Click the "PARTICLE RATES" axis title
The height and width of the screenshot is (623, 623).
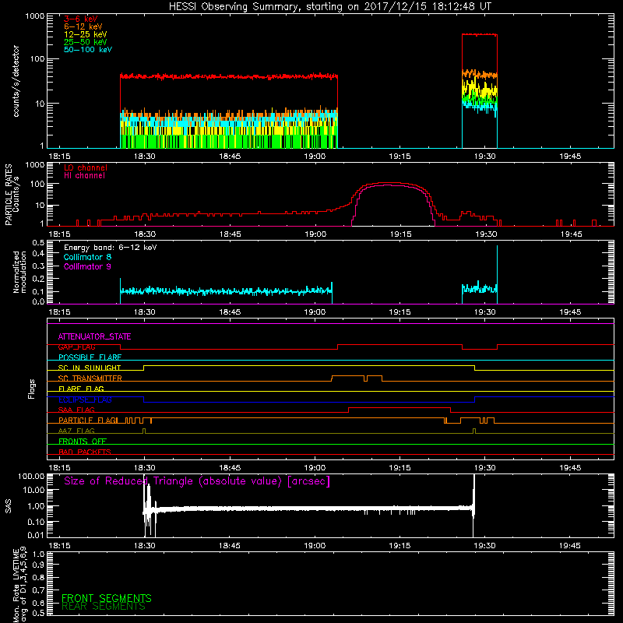pyautogui.click(x=9, y=195)
